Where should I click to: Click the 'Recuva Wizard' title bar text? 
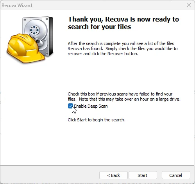pyautogui.click(x=17, y=5)
